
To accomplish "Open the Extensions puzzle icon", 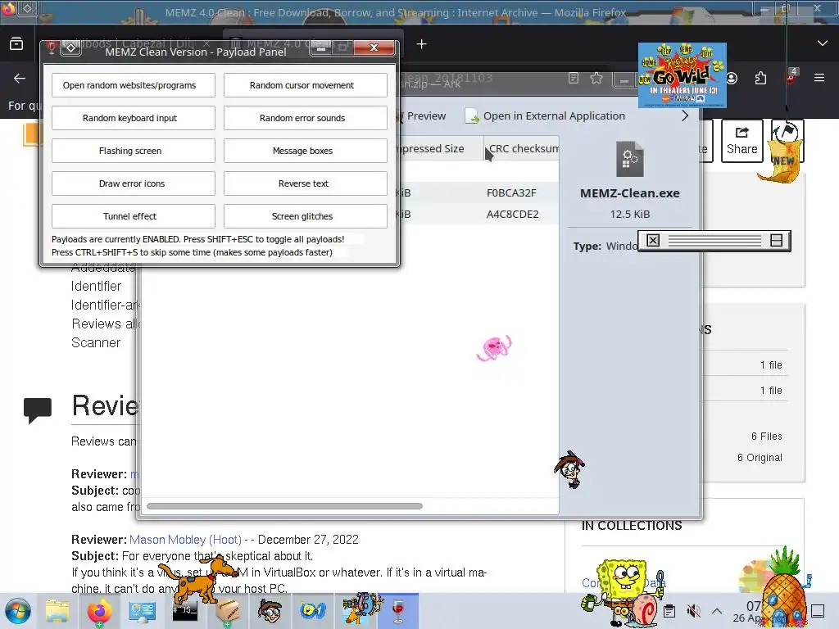I will point(760,78).
